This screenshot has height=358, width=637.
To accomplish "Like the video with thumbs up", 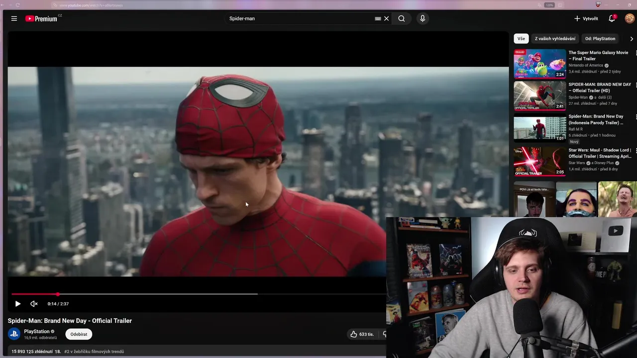I will click(362, 334).
